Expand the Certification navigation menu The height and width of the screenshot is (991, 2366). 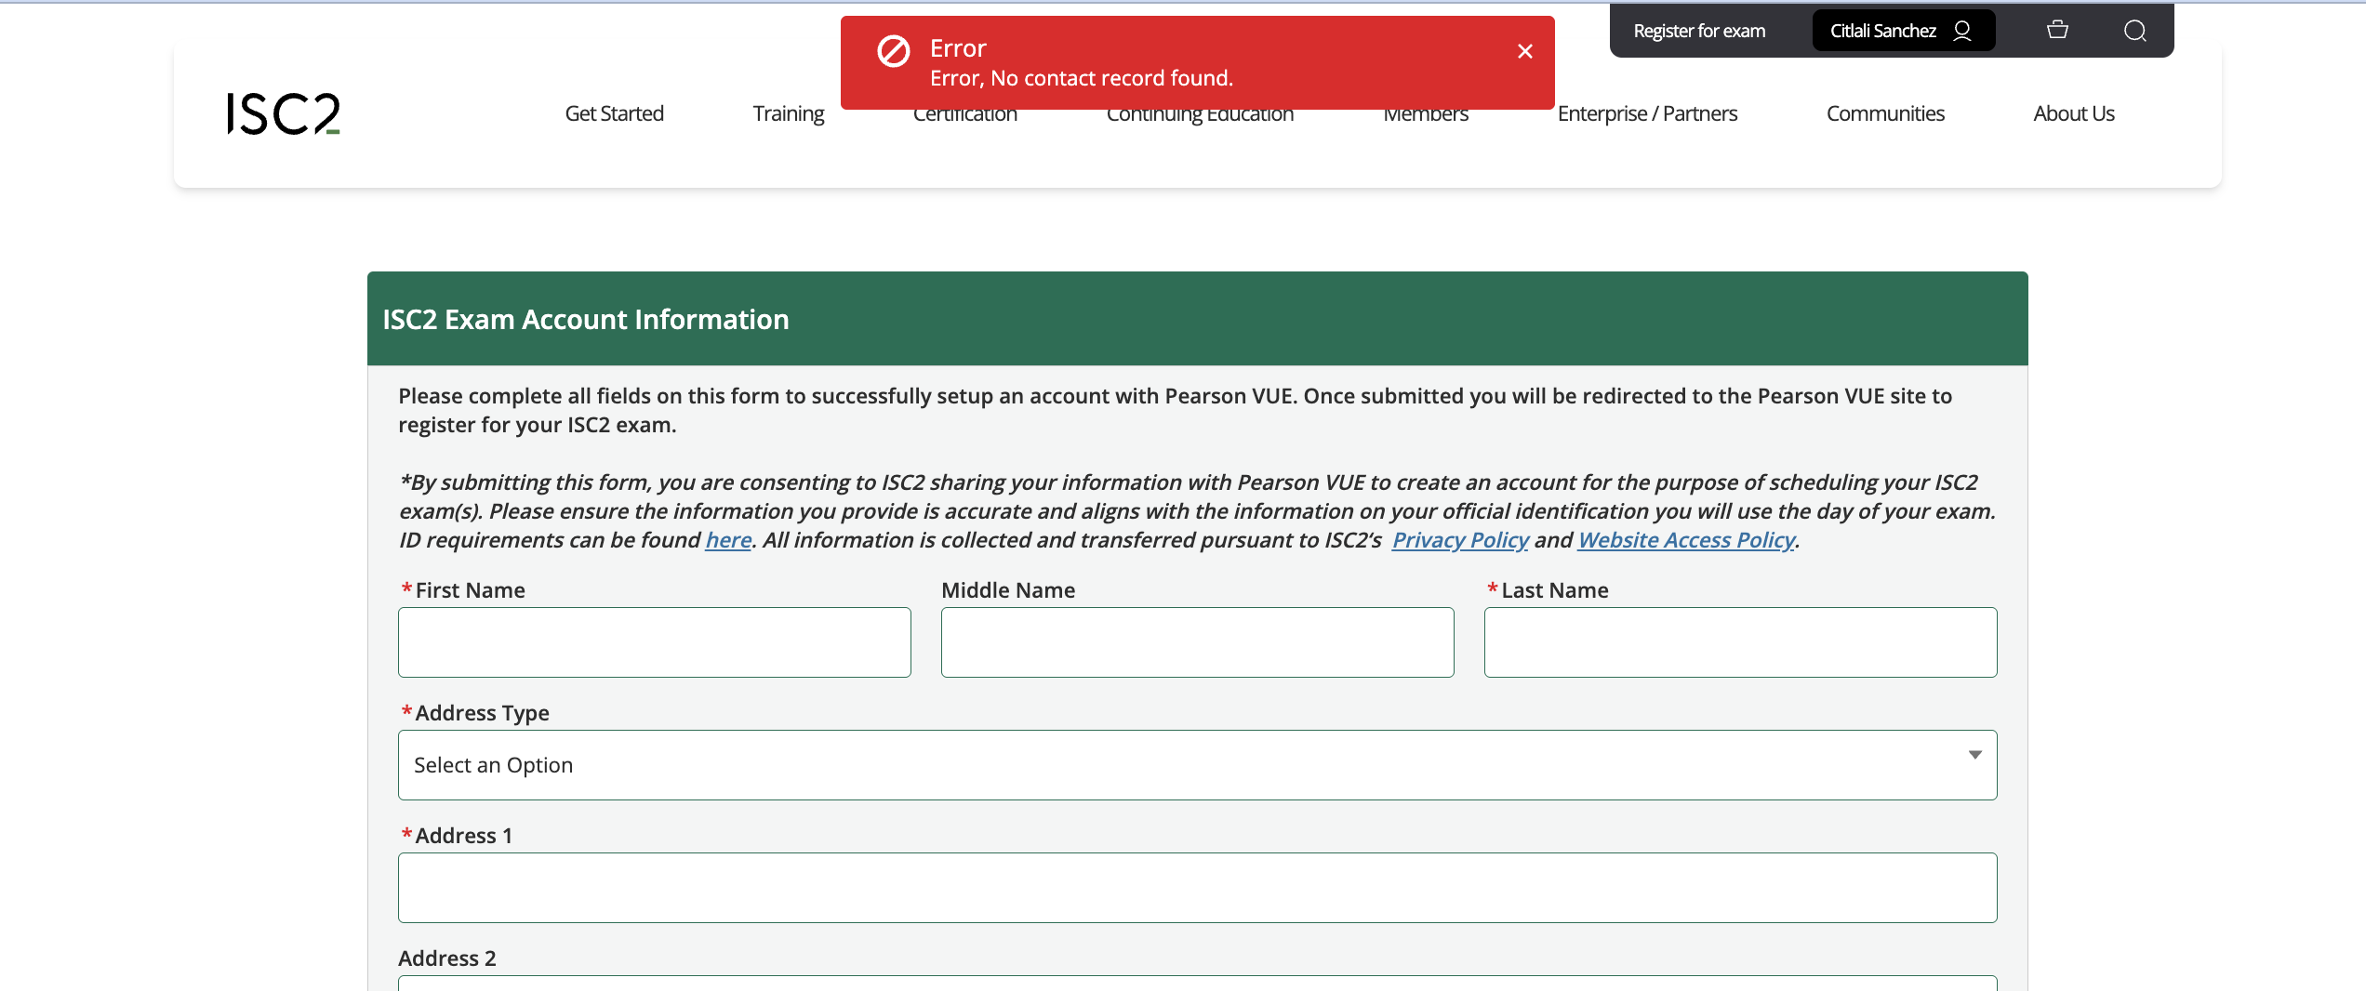coord(965,112)
